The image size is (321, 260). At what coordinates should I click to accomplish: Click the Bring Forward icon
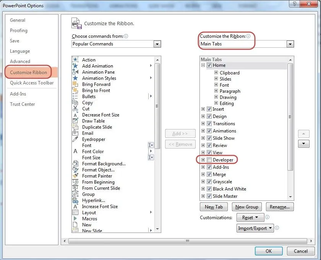[x=75, y=84]
